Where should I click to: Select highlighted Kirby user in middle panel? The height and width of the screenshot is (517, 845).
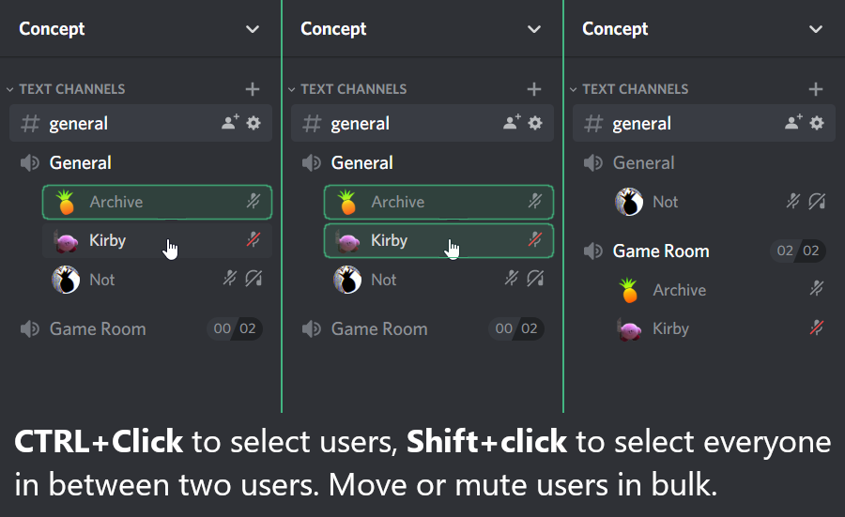(438, 241)
